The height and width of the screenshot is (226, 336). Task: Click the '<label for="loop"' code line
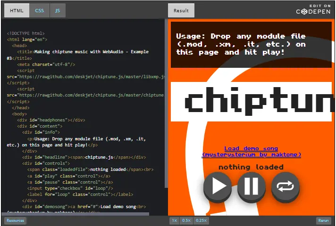[x=80, y=194]
